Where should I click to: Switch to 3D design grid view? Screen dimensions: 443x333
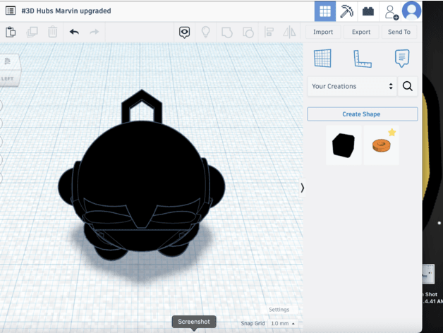coord(325,11)
